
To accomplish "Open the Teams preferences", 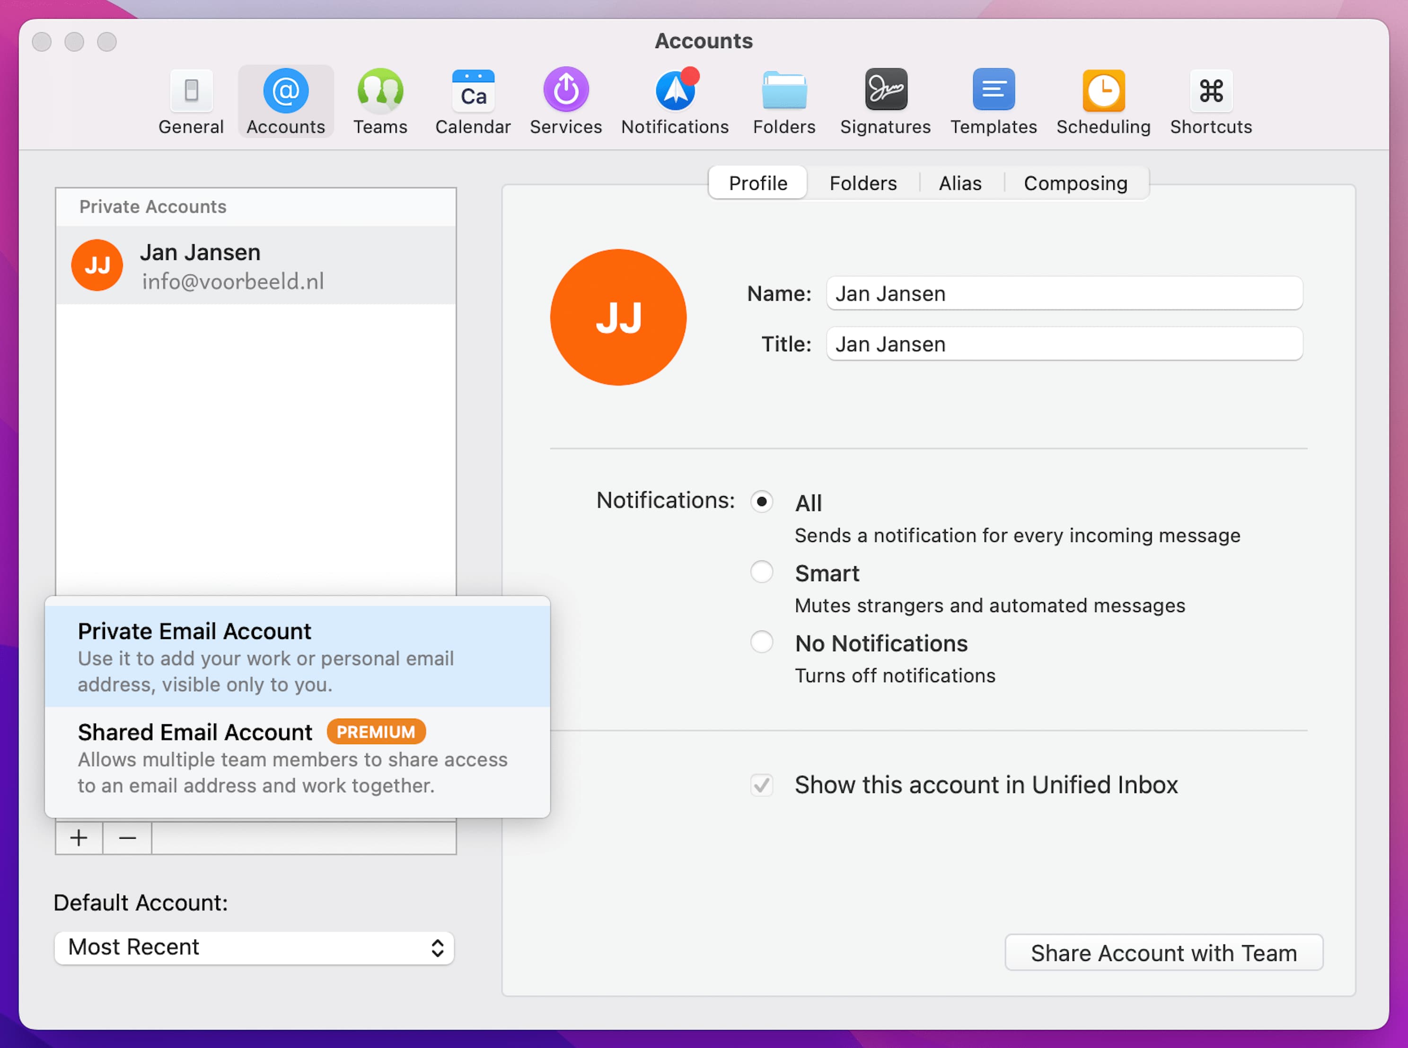I will click(x=380, y=101).
